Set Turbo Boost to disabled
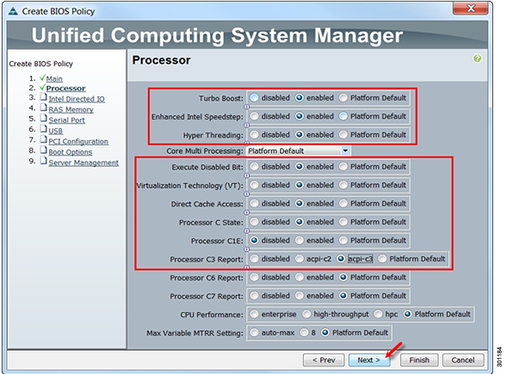Image resolution: width=506 pixels, height=374 pixels. pyautogui.click(x=254, y=98)
